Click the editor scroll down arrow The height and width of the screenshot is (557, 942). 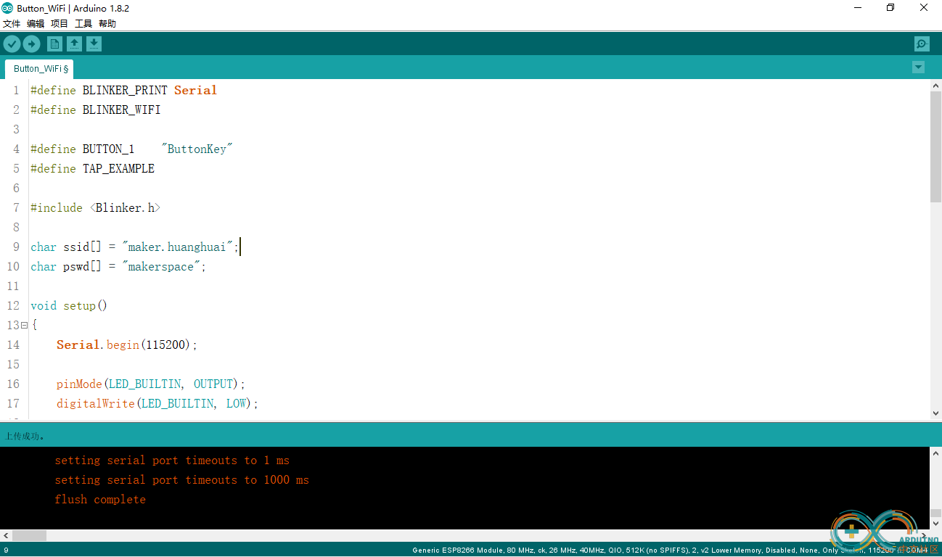(935, 413)
